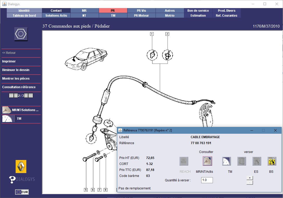Screen dimensions: 283x198
Task: Select part callout number 5 on diagram
Action: pos(86,190)
